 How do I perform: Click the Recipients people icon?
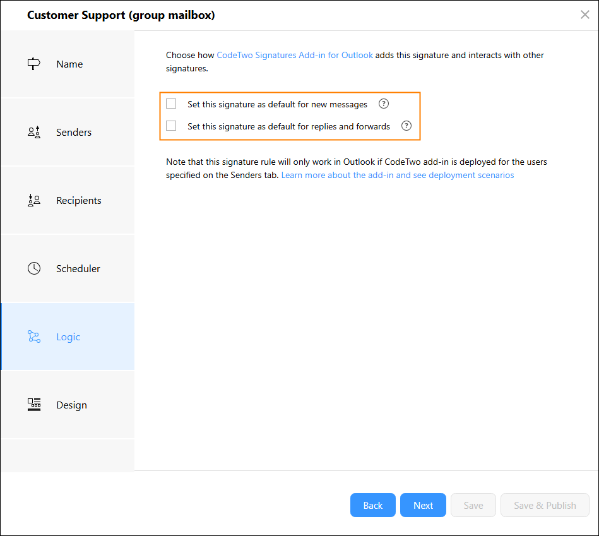[x=33, y=200]
